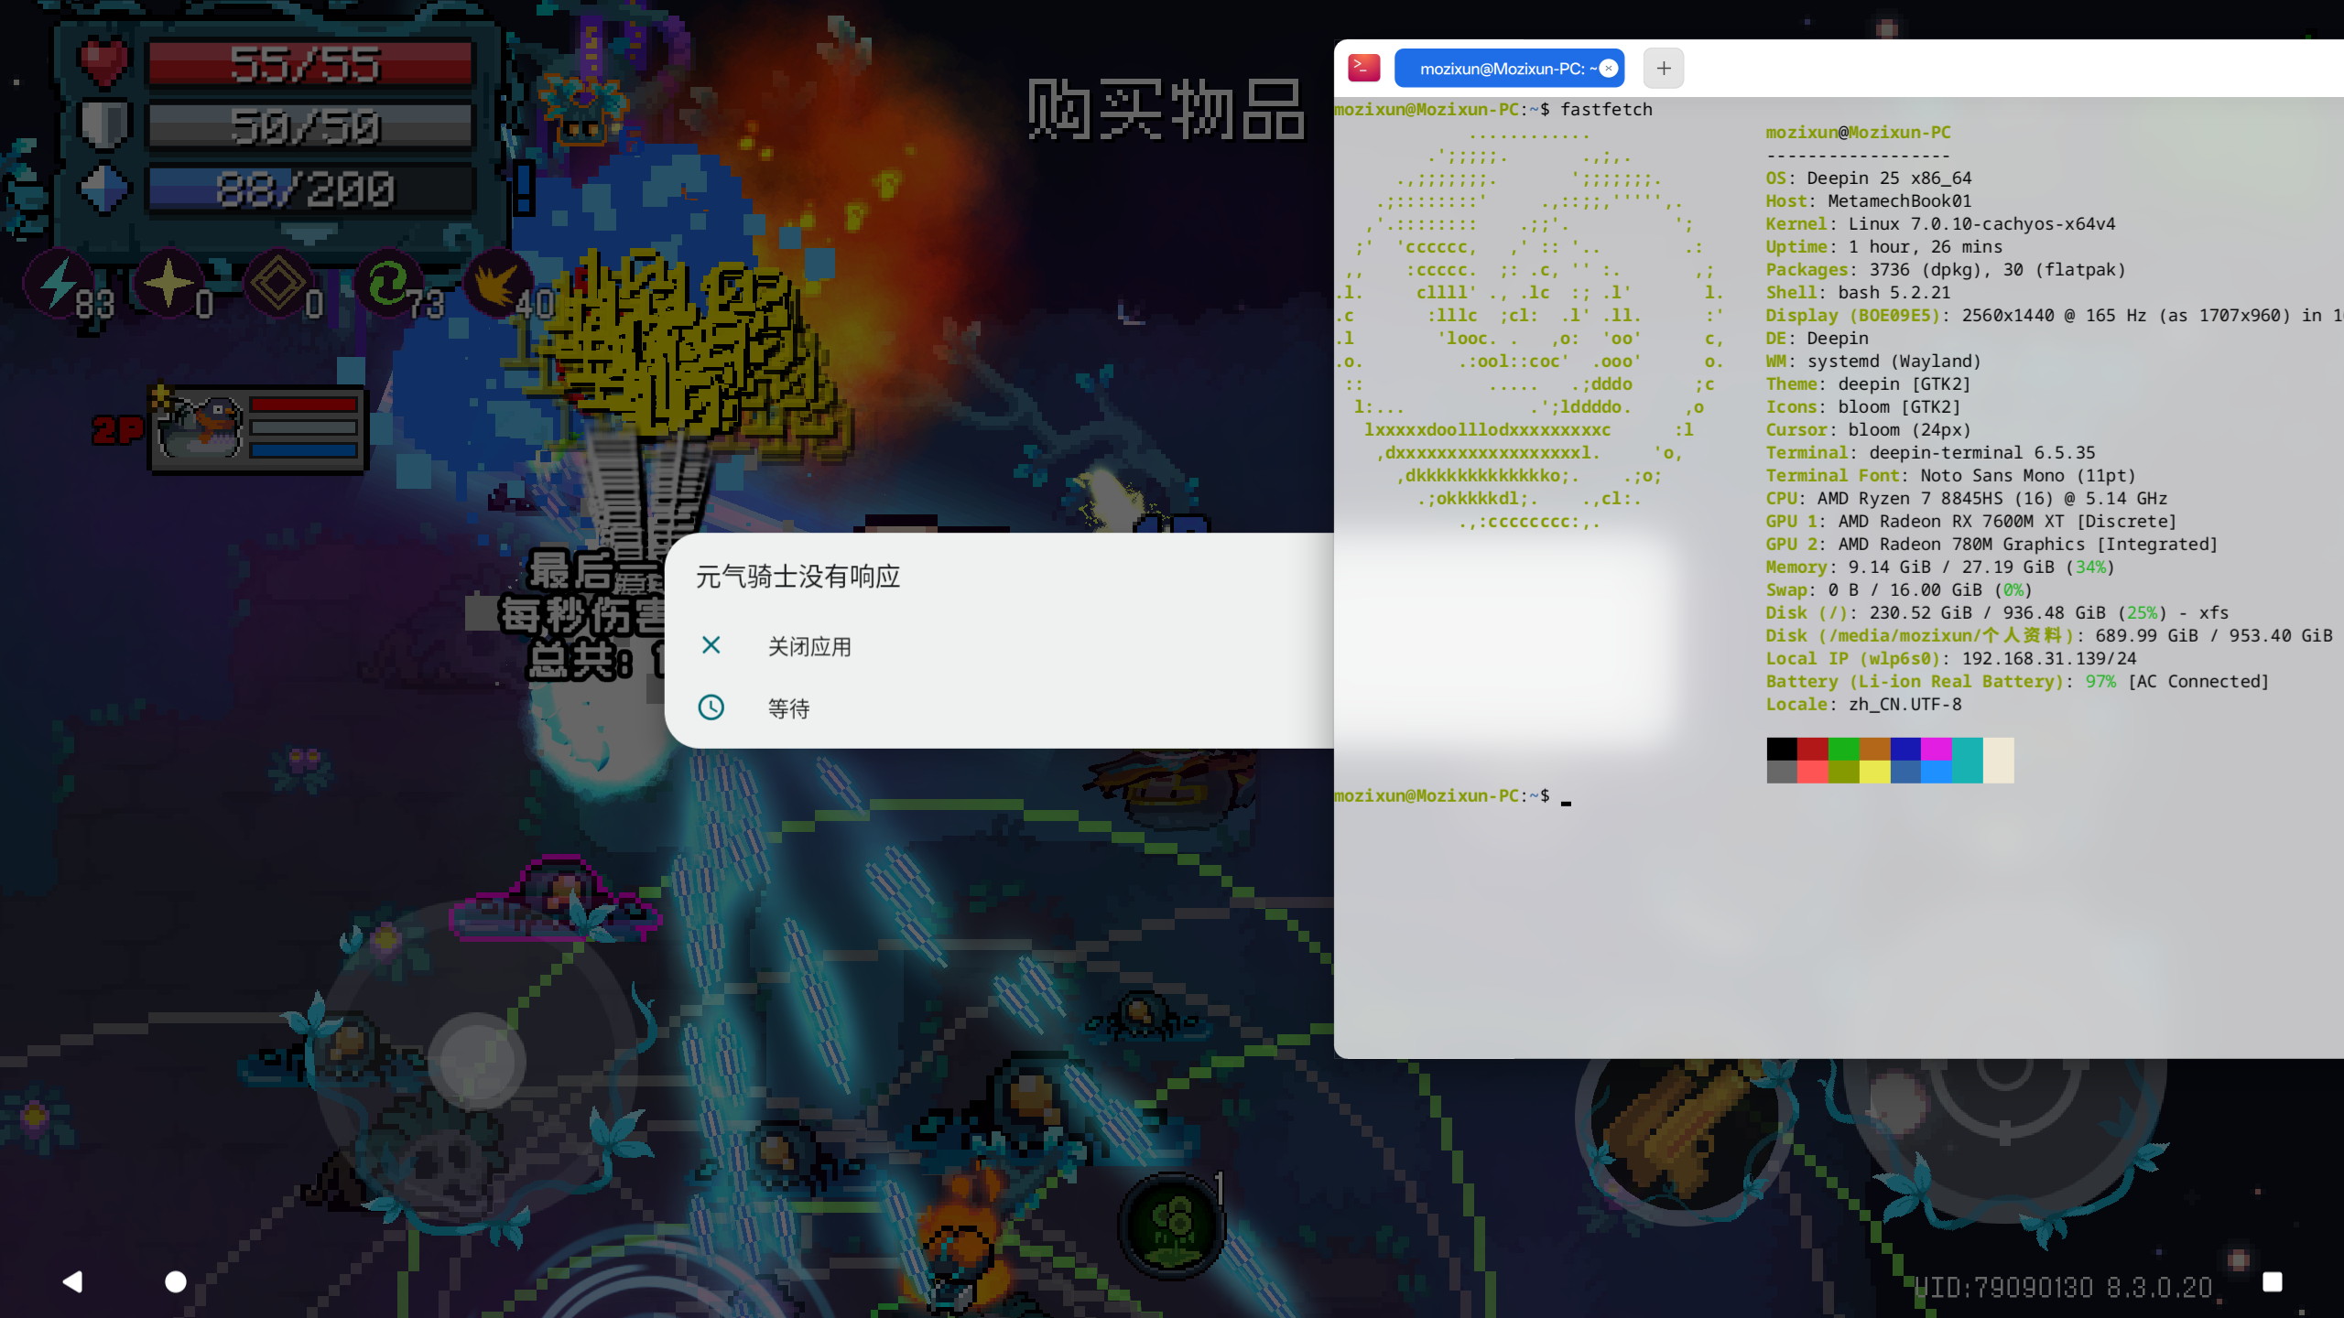
Task: Click the 元气骑士没有响应 dialog title
Action: click(798, 577)
